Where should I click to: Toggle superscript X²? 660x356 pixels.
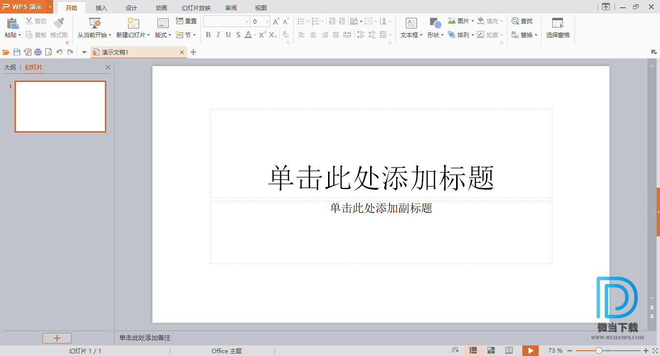pyautogui.click(x=262, y=35)
